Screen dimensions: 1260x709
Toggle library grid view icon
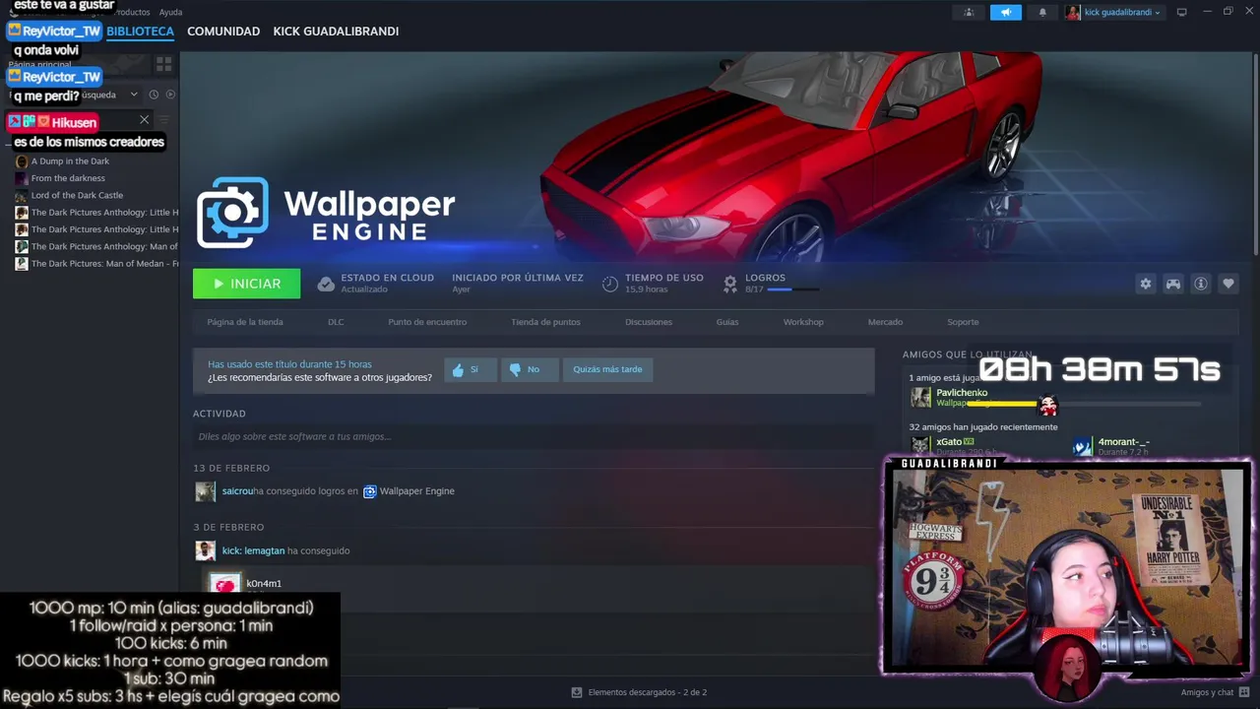[x=164, y=64]
